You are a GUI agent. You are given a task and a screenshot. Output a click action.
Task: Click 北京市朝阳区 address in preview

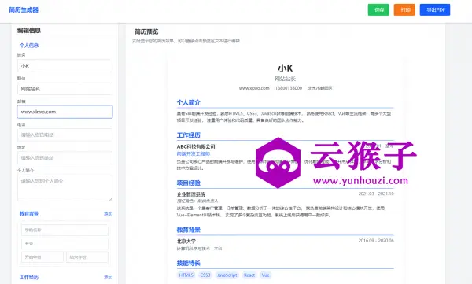coord(320,88)
